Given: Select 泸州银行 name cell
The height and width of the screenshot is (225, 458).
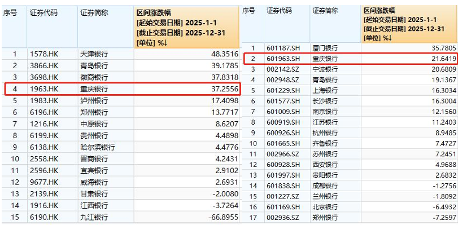Looking at the screenshot, I should (94, 101).
